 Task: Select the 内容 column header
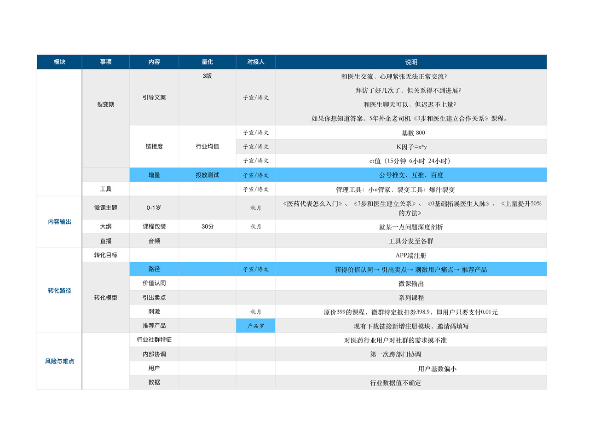[154, 62]
